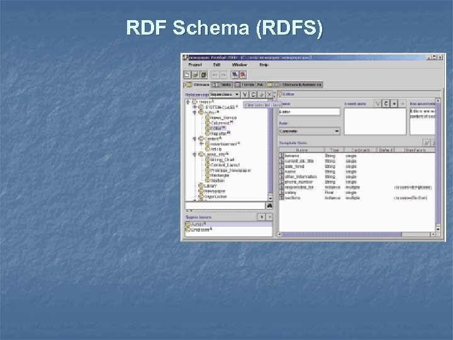The height and width of the screenshot is (340, 453).
Task: Click the class tree vertical scrollbar down arrow
Action: click(271, 198)
